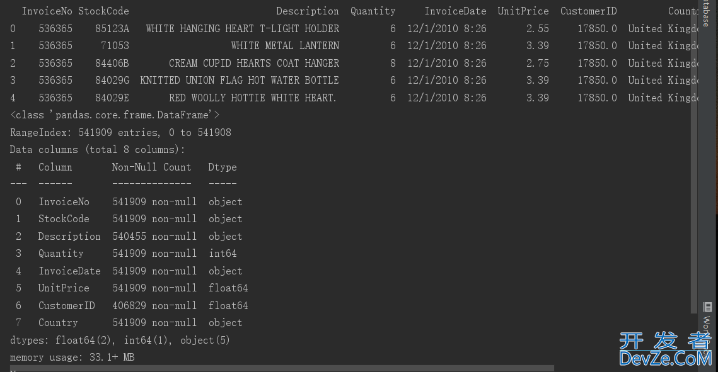Click the StockCode column header text
This screenshot has width=718, height=372.
tap(103, 11)
